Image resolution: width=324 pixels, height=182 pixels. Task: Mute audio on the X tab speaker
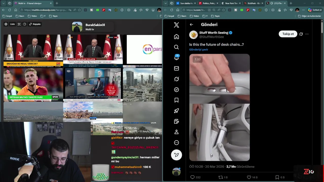[x=272, y=3]
